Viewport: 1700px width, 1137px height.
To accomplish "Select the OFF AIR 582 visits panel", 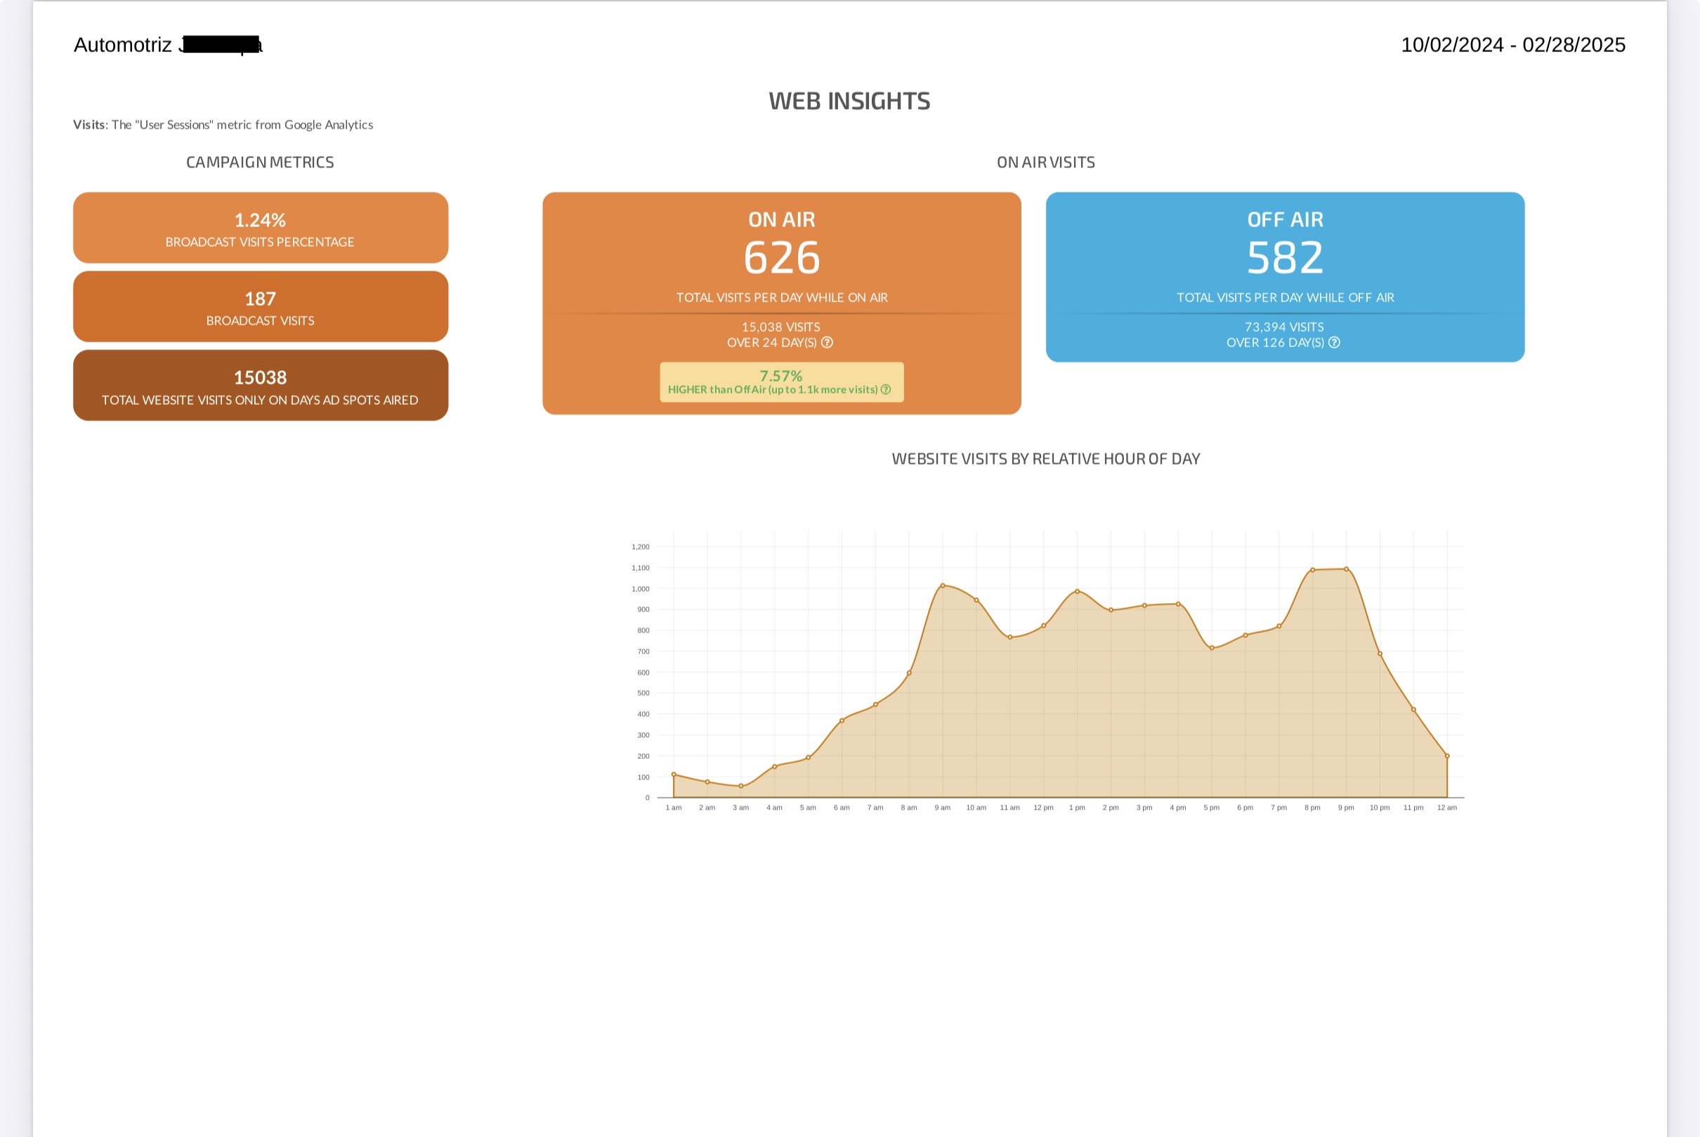I will coord(1285,277).
